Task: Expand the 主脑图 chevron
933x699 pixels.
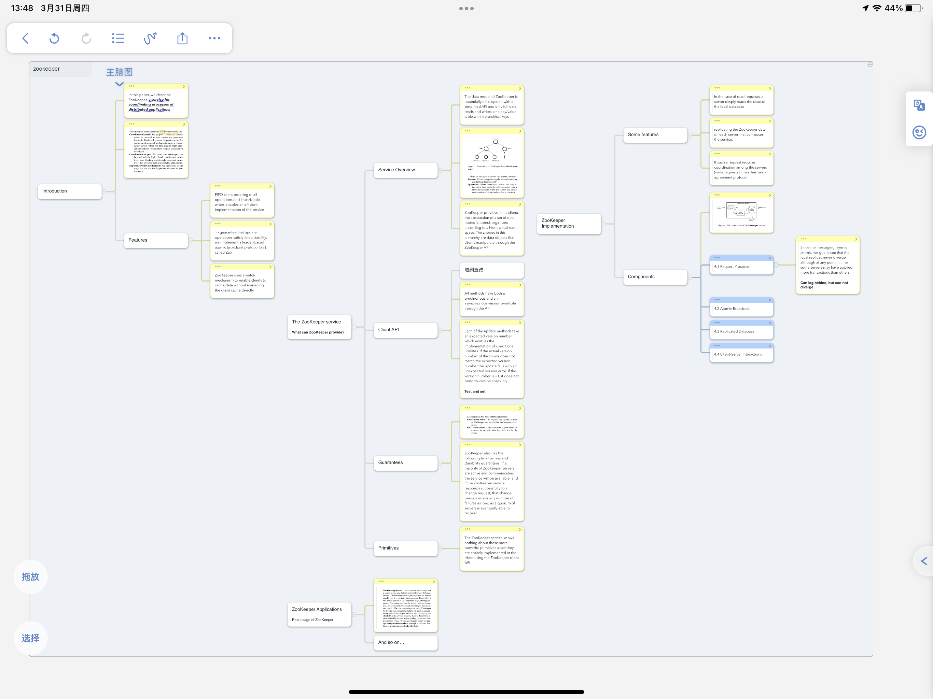Action: coord(120,84)
